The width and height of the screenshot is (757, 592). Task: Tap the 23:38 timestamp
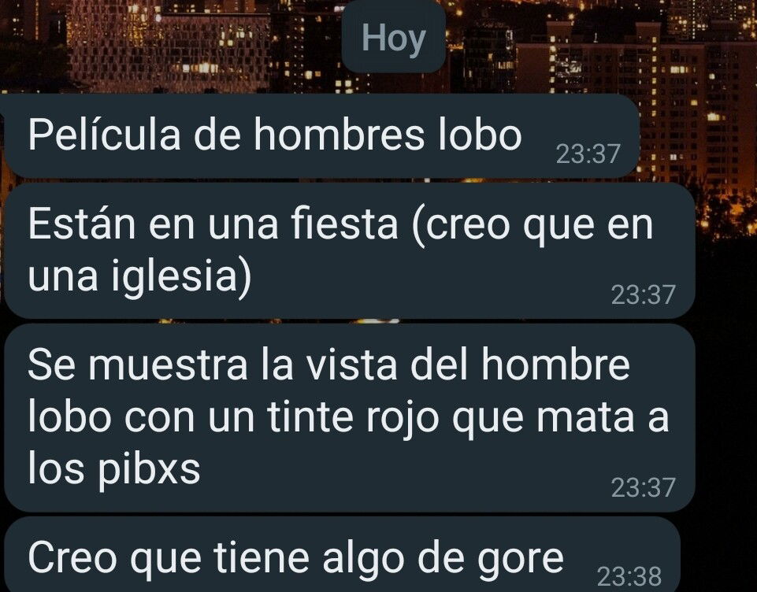tap(629, 576)
